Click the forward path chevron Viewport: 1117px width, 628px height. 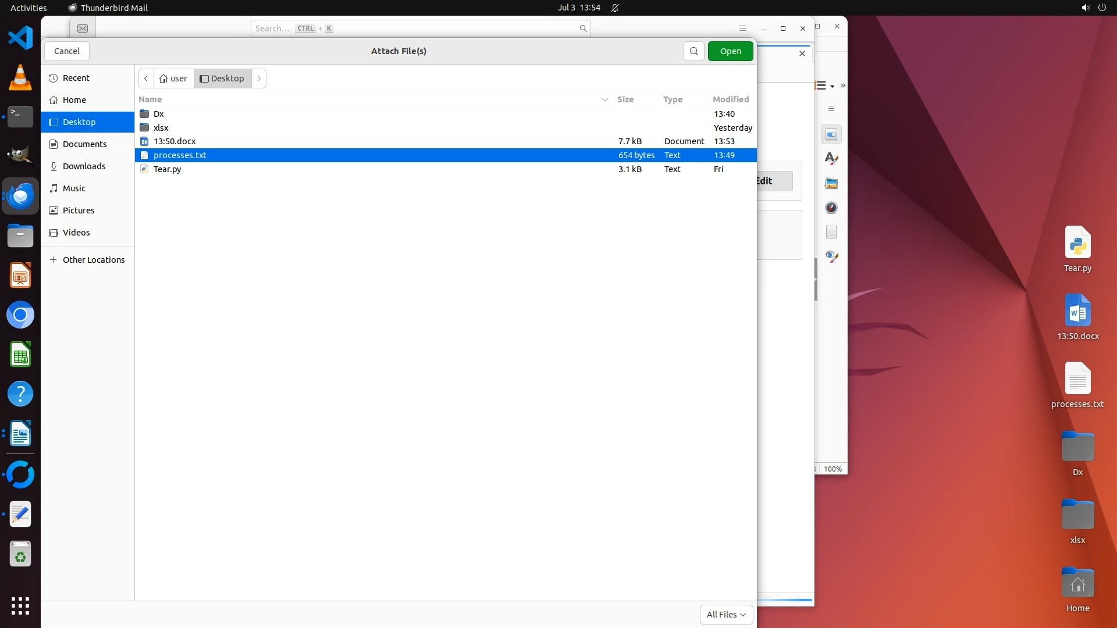[259, 78]
